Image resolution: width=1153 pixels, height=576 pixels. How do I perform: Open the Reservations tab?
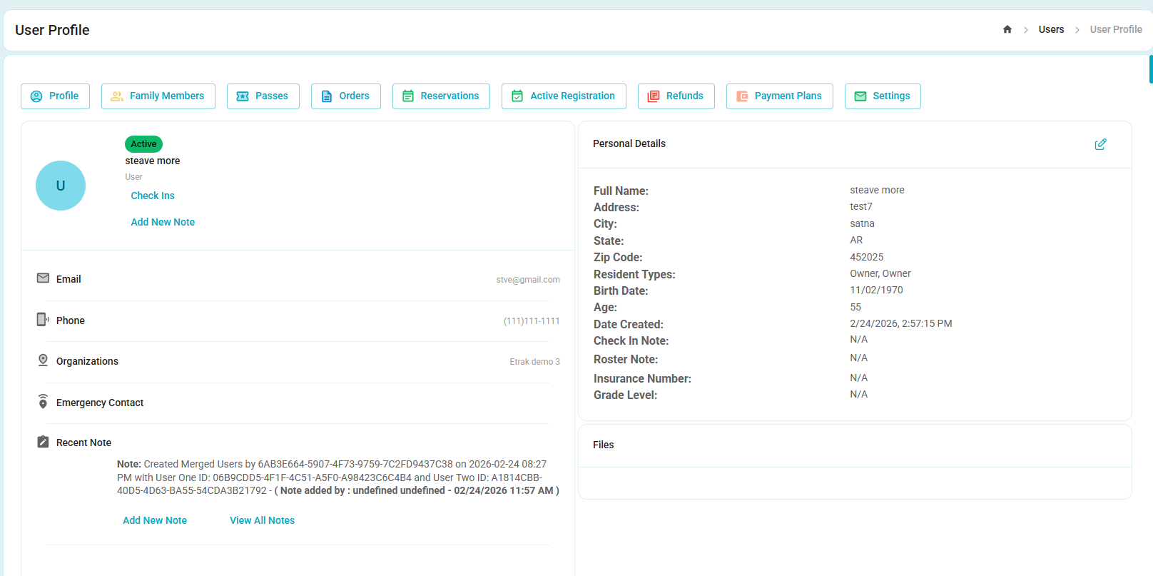coord(441,96)
